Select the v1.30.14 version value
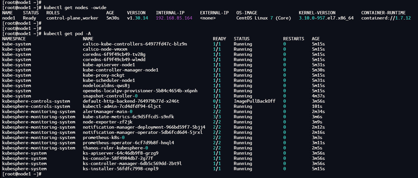 click(x=138, y=18)
